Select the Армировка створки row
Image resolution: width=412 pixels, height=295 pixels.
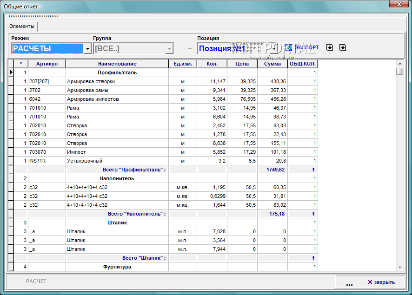tap(91, 81)
